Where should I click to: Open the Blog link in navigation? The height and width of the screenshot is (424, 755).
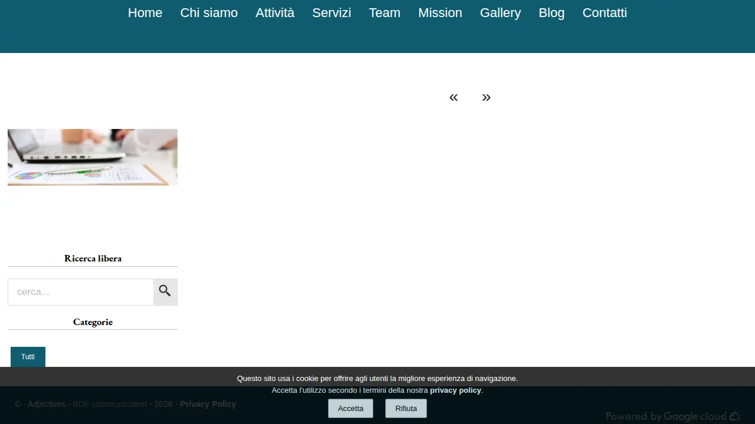(552, 13)
